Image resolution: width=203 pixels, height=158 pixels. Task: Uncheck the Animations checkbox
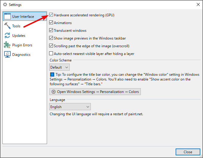click(51, 23)
